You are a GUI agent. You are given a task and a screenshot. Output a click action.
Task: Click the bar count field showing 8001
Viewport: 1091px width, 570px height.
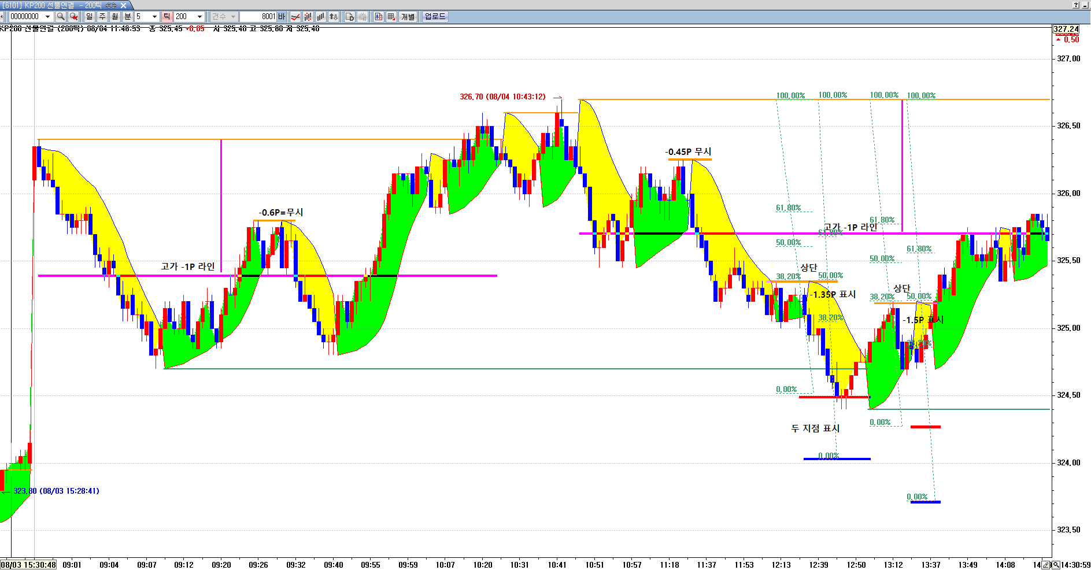click(x=258, y=17)
